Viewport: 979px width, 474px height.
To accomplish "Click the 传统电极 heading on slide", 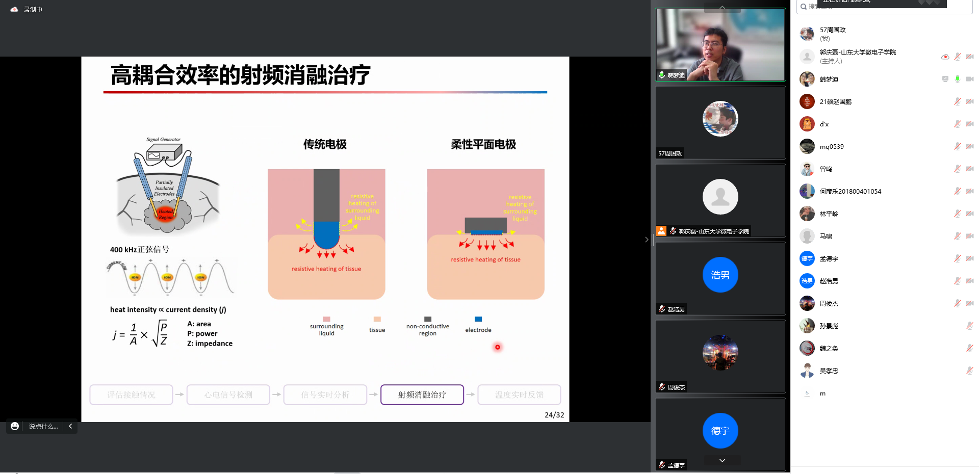I will [x=325, y=144].
